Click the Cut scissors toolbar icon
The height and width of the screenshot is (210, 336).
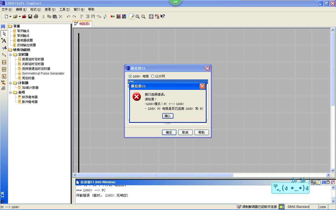click(44, 17)
